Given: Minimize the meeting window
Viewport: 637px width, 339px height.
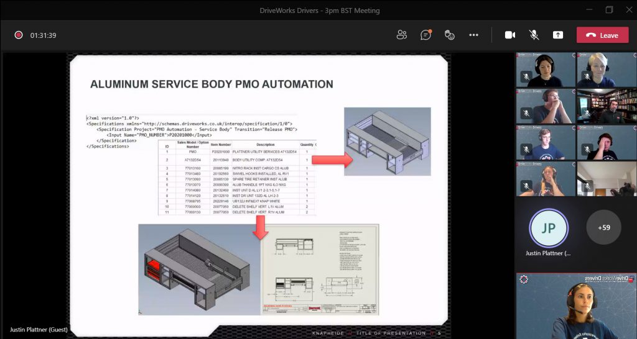Looking at the screenshot, I should [590, 10].
